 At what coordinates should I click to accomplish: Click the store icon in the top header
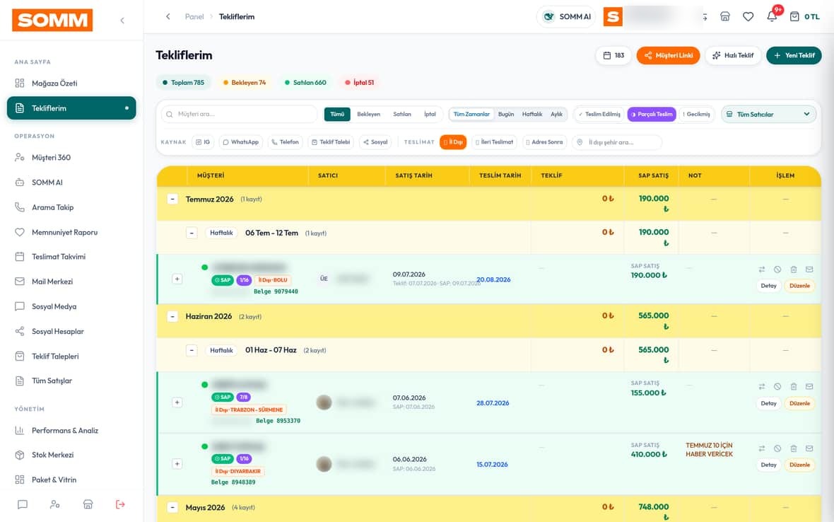coord(724,16)
